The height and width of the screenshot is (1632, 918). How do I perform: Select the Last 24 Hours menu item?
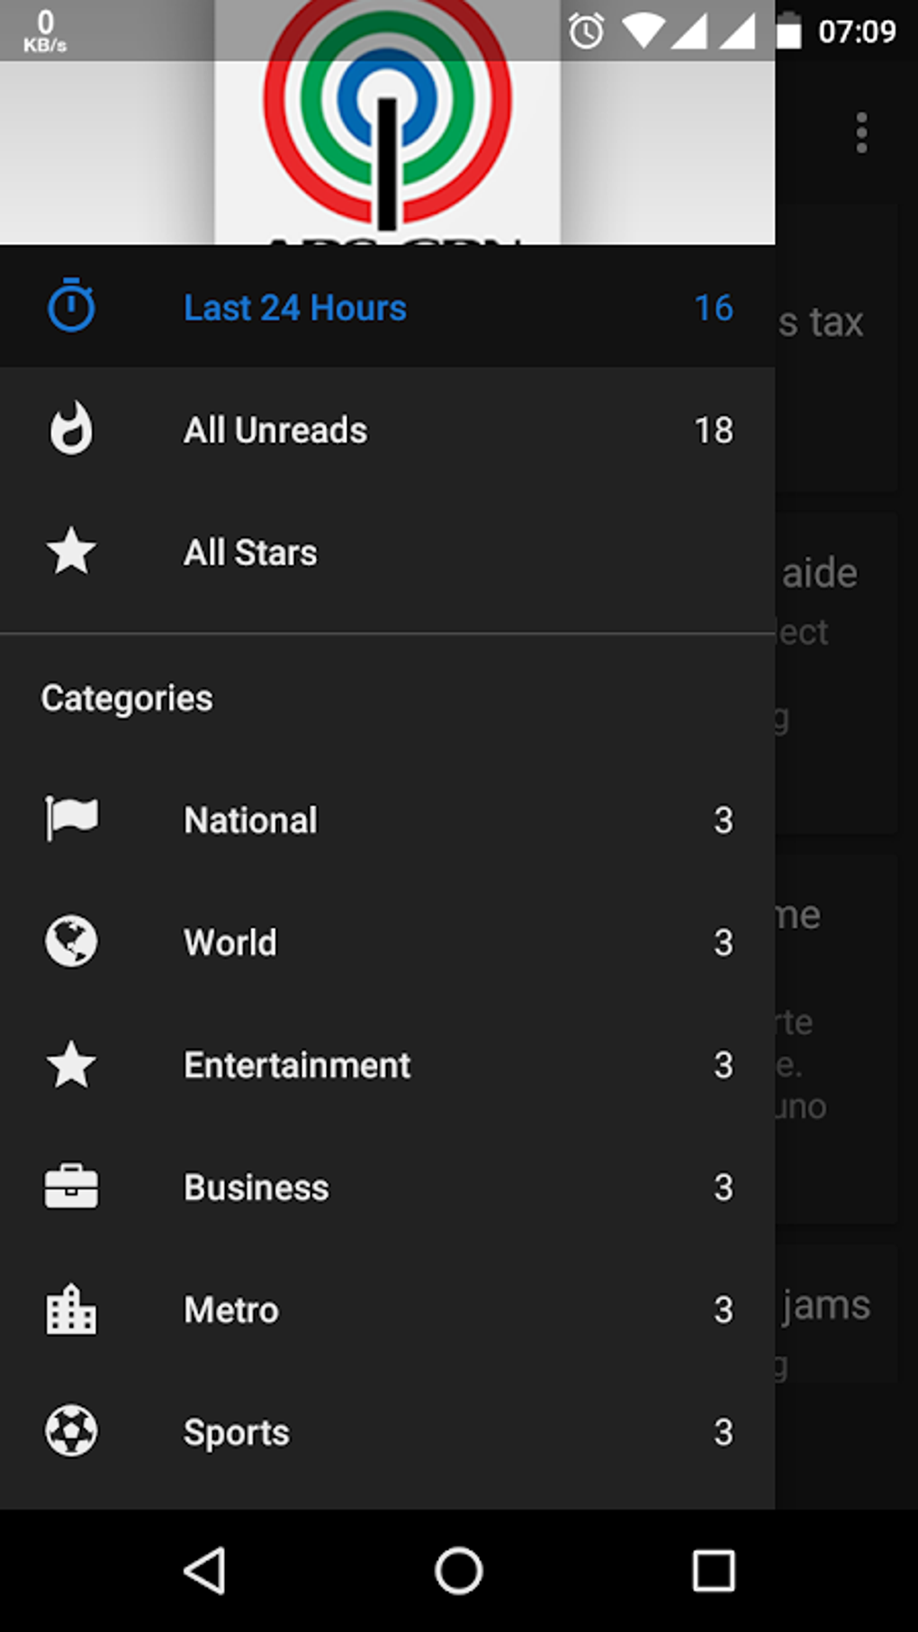(x=294, y=308)
